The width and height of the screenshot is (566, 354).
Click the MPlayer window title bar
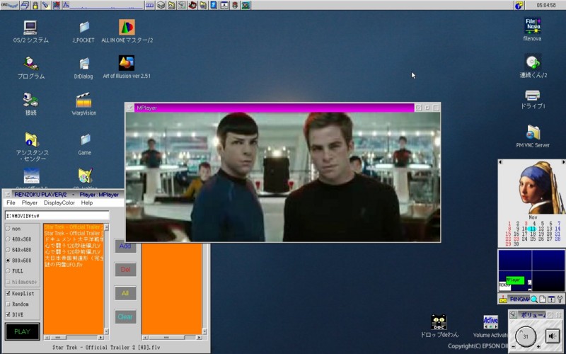[274, 108]
